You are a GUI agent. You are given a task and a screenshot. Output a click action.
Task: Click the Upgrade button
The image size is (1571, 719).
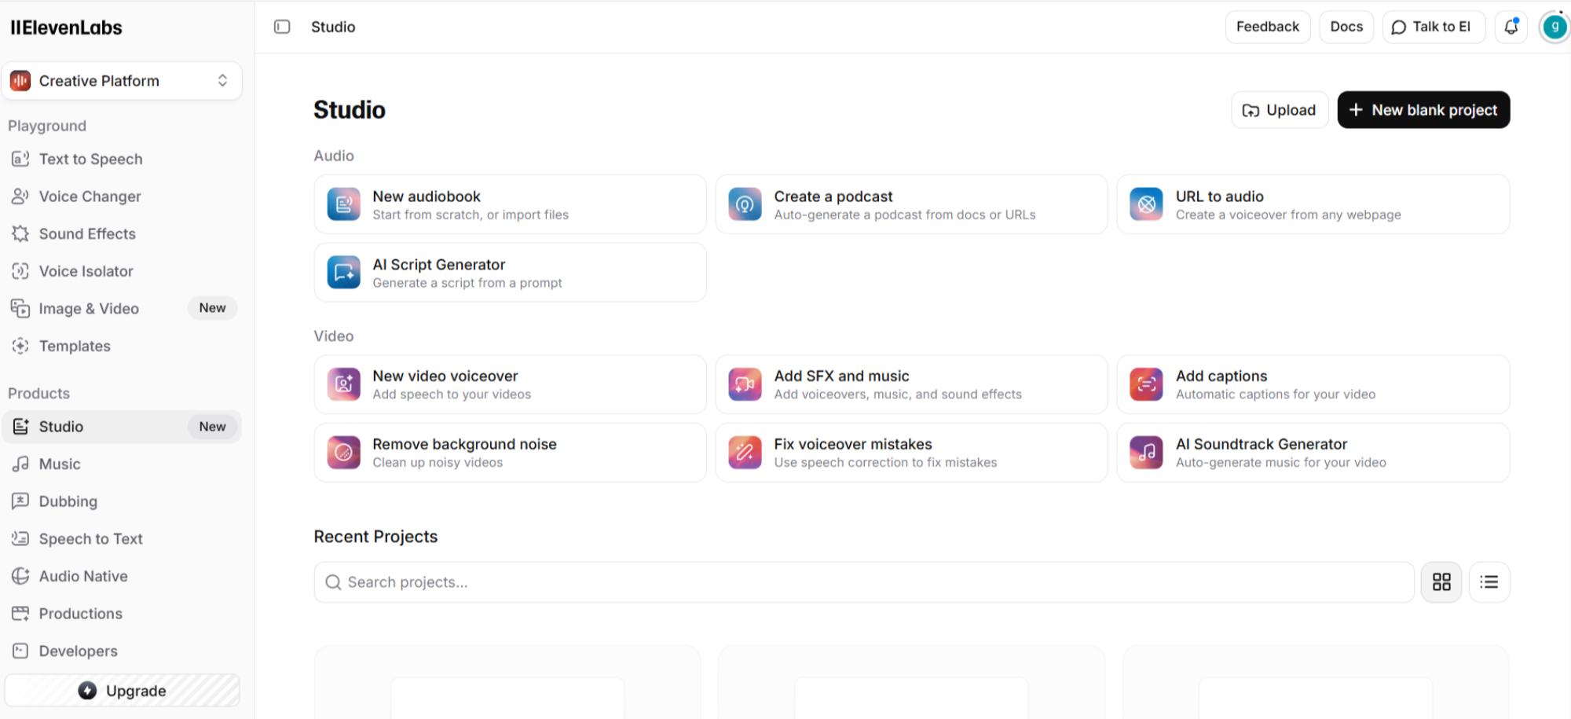[123, 691]
